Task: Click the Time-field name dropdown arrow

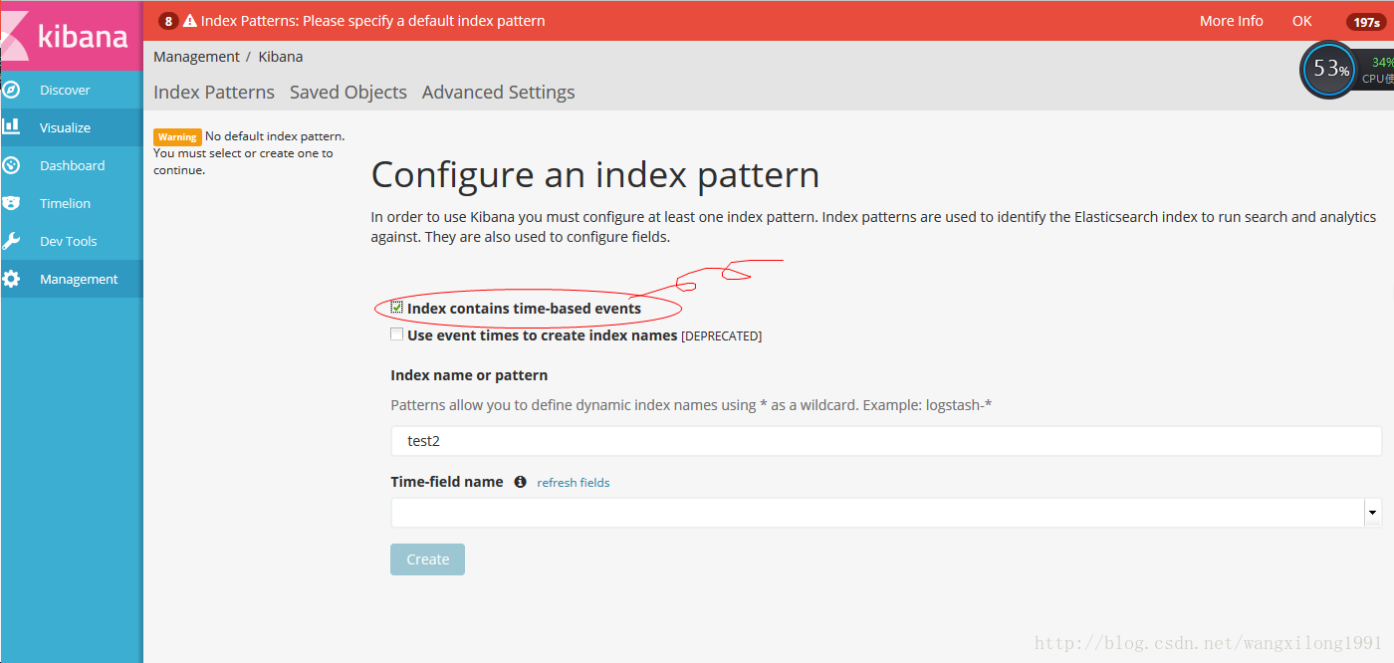Action: point(1373,513)
